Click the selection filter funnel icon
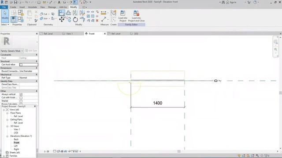 pos(266,156)
